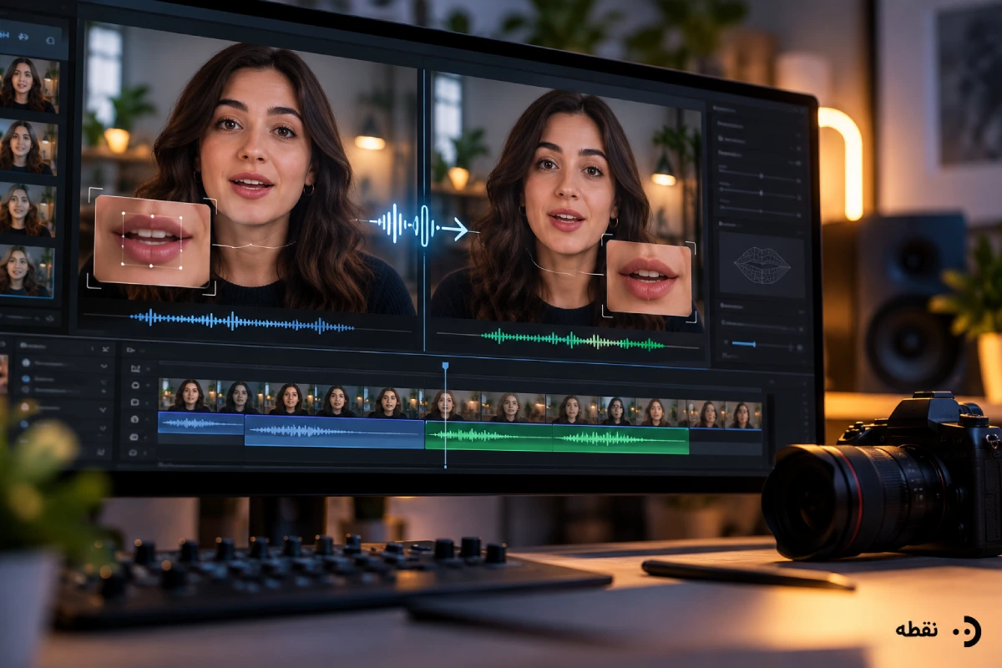Select the third thumbnail in the left clip strip
Screen dimensions: 1002x668
pos(28,208)
